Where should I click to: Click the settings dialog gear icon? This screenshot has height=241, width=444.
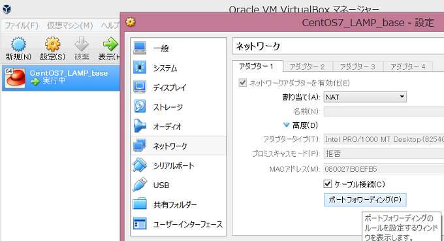[x=131, y=22]
